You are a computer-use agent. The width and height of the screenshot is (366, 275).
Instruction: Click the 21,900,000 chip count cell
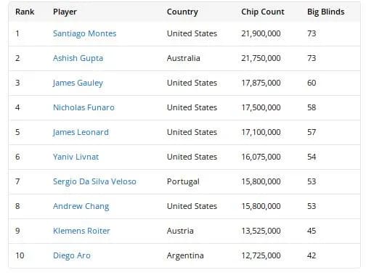coord(261,33)
